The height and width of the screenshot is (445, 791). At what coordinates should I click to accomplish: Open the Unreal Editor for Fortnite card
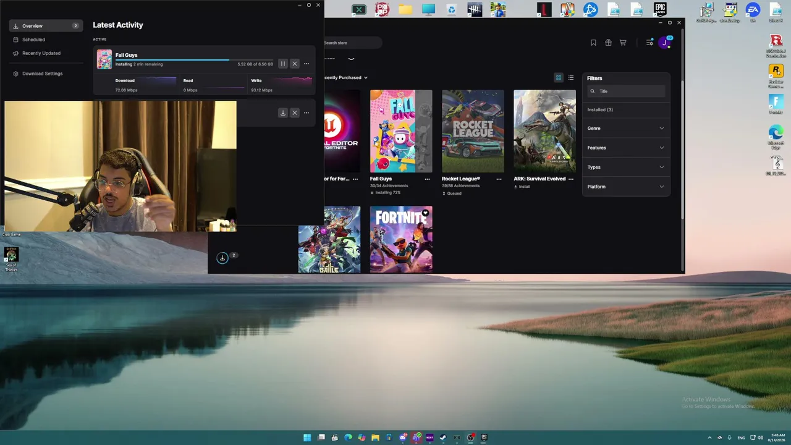[x=342, y=131]
